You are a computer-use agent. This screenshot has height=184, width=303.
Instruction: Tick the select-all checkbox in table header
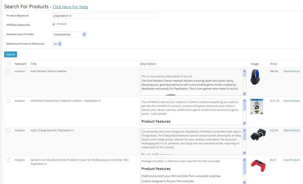(x=8, y=64)
